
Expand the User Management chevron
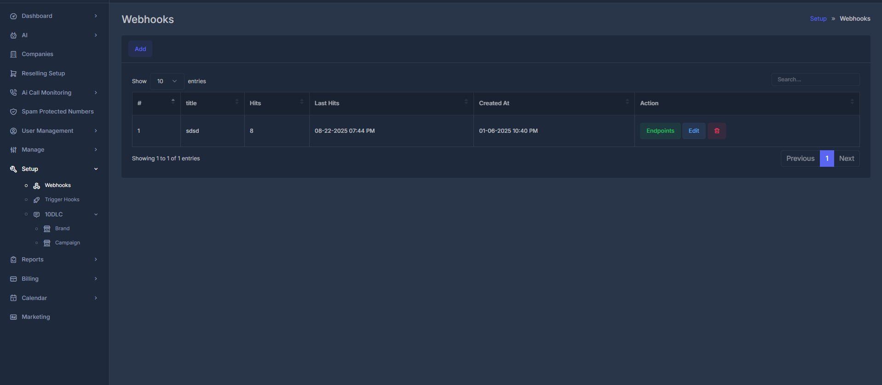(96, 131)
